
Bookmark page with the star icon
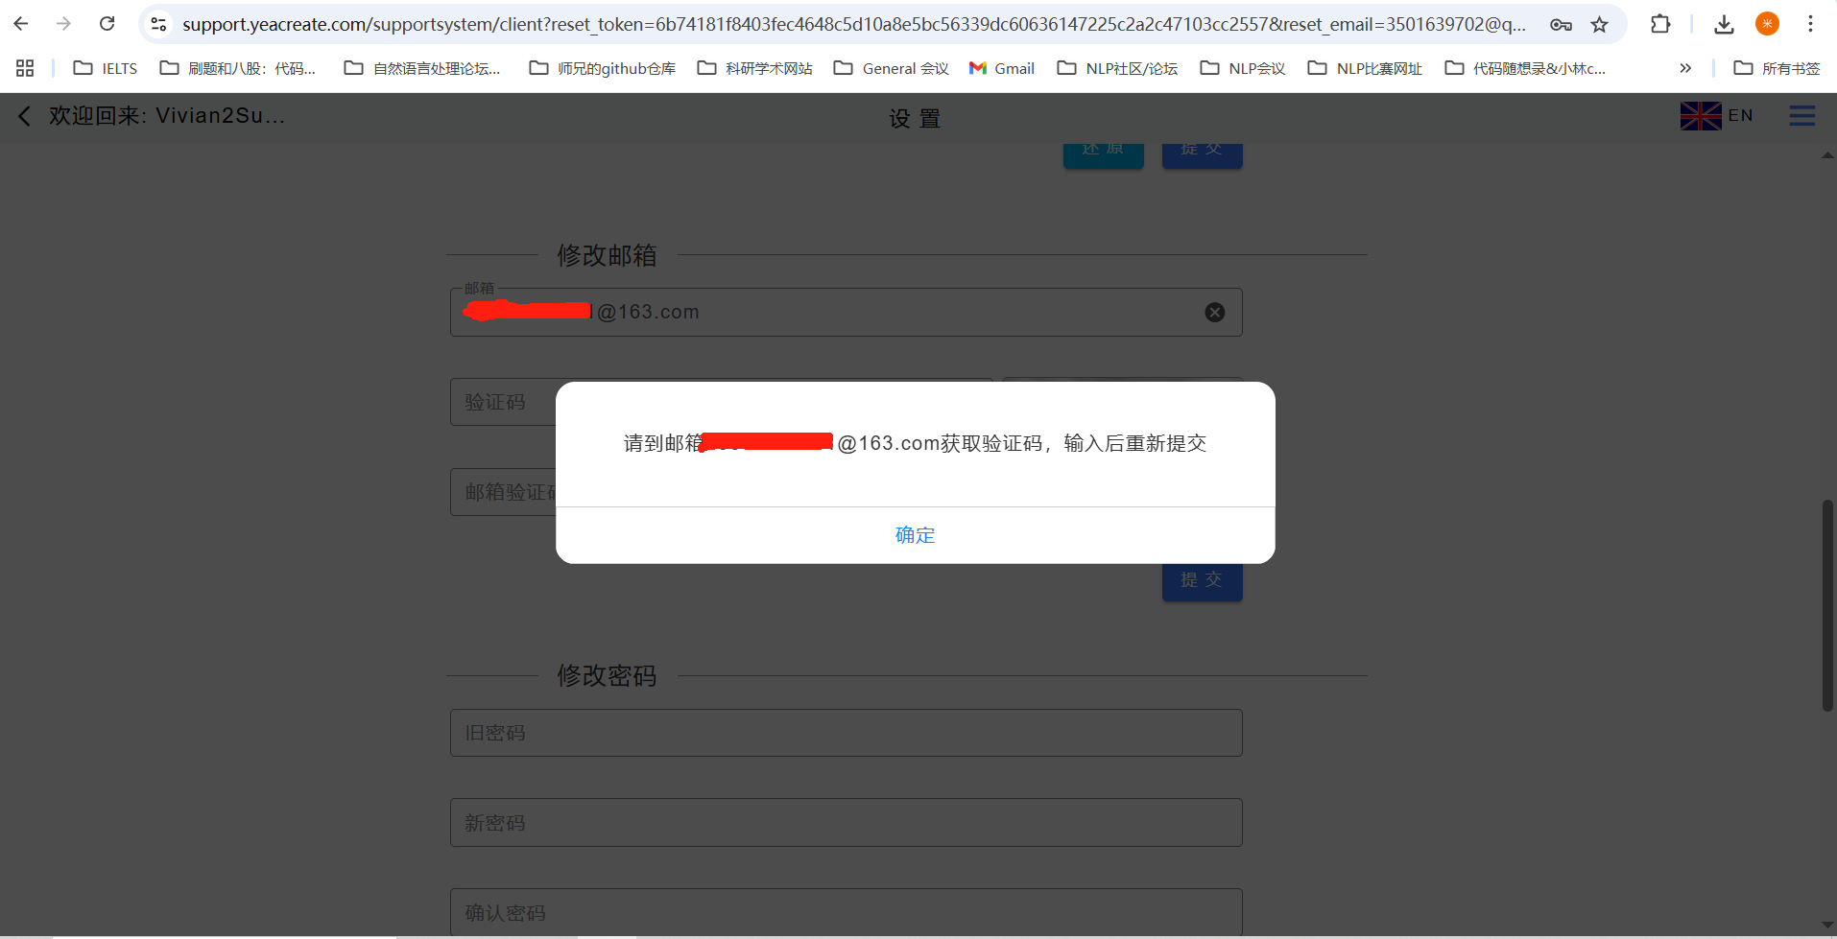coord(1599,24)
